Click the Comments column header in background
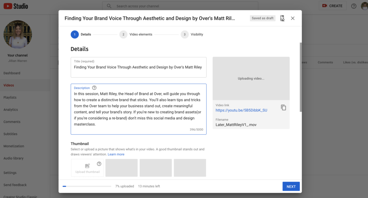 325,63
